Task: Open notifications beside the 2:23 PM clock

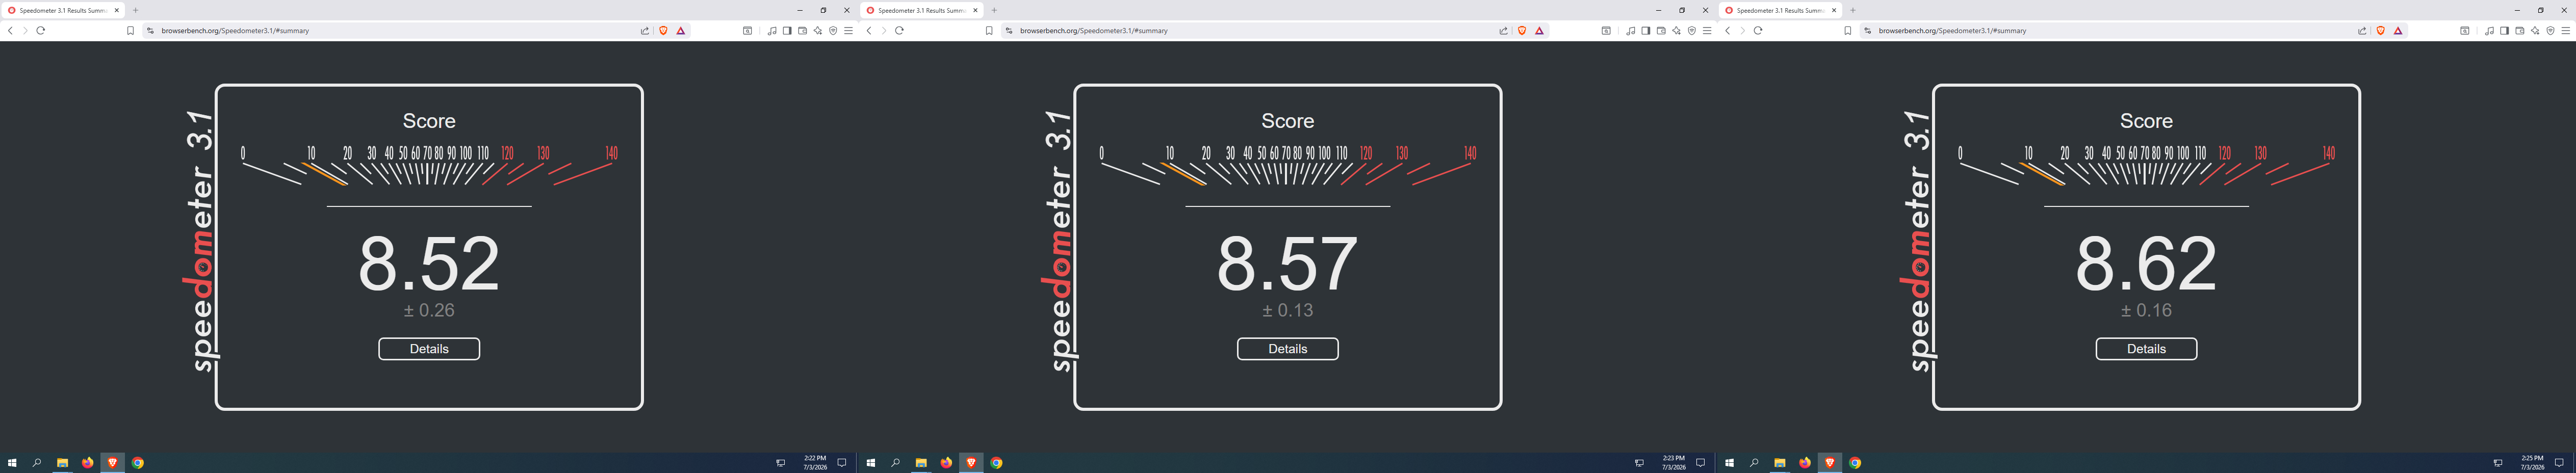Action: [1700, 463]
